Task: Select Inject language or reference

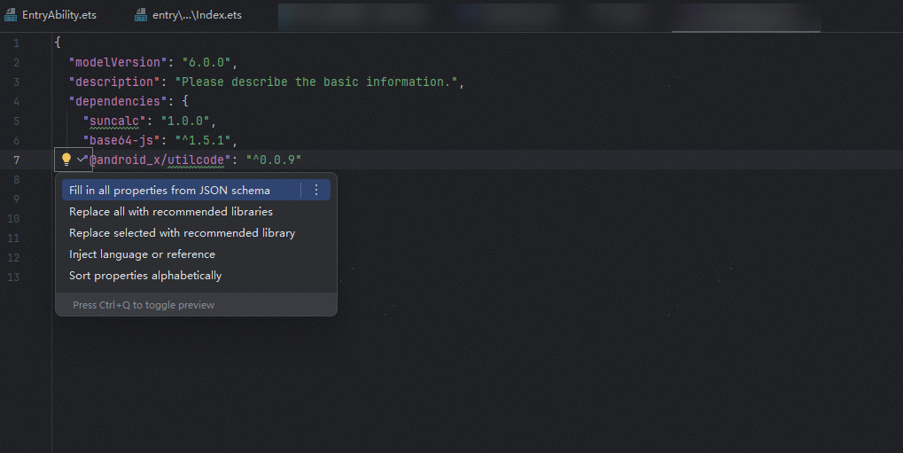Action: pos(142,254)
